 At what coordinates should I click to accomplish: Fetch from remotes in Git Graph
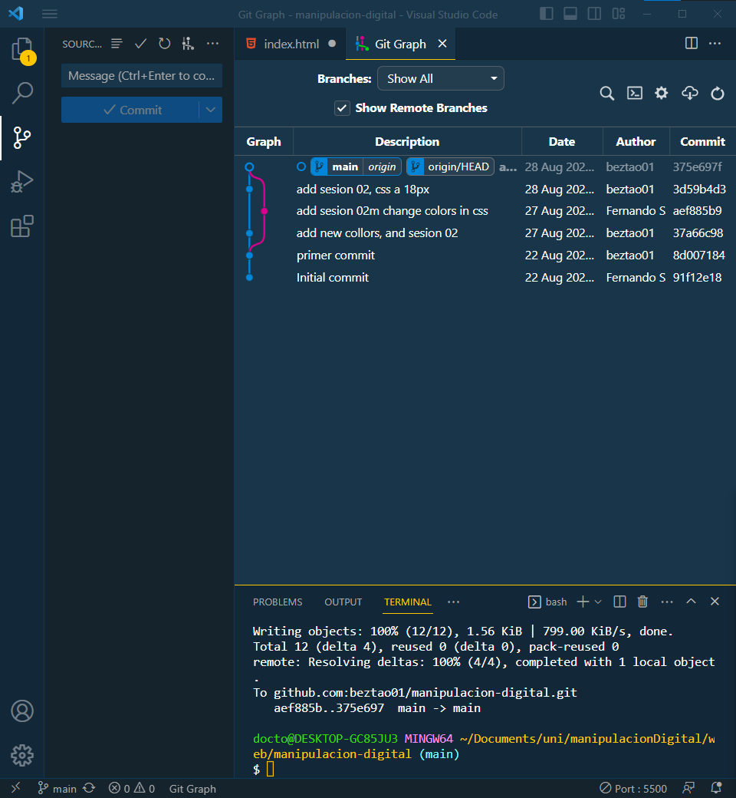690,93
